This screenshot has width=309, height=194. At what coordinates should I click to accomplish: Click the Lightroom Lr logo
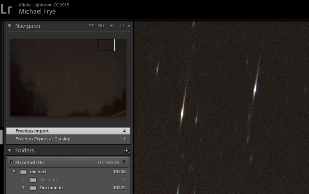tap(6, 8)
